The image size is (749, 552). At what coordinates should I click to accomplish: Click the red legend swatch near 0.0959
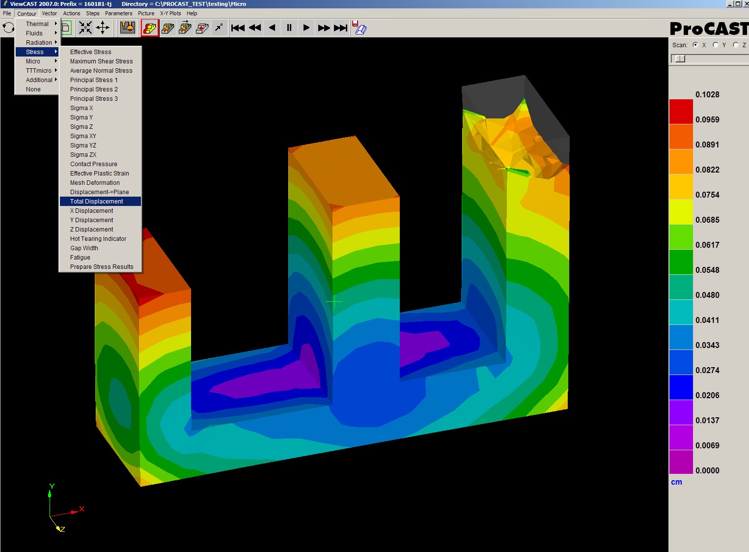point(681,112)
